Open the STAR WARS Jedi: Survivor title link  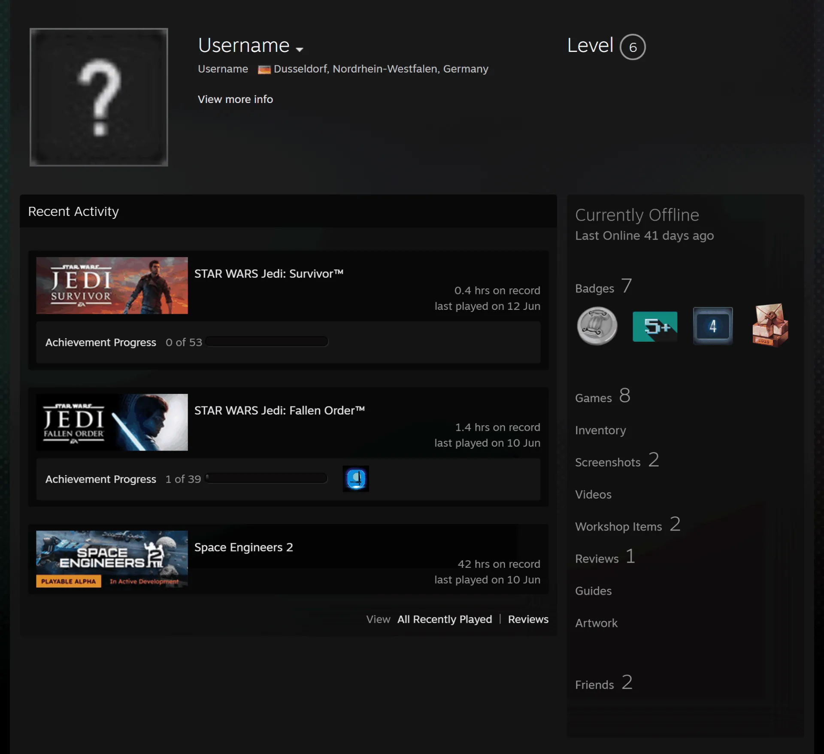click(x=269, y=274)
